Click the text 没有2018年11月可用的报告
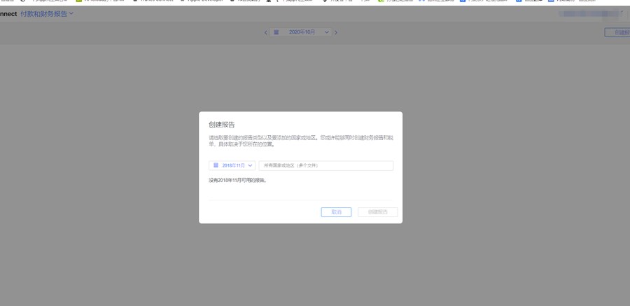 pos(238,181)
